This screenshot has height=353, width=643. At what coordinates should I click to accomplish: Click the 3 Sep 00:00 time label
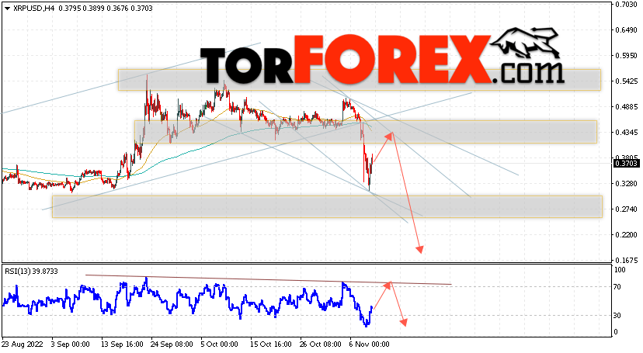[x=70, y=344]
